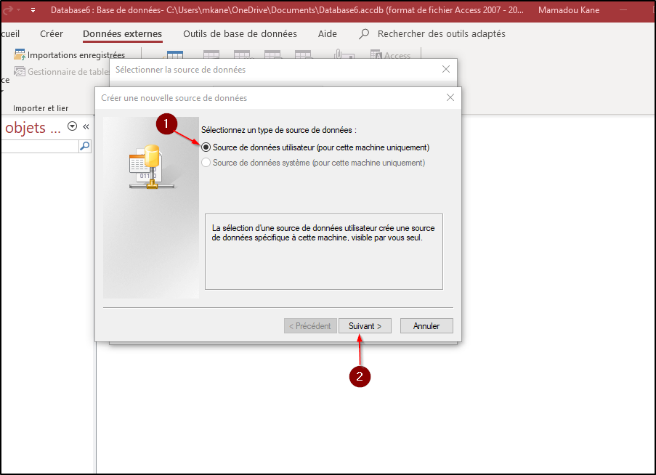Screen dimensions: 656x475
Task: Collapse the navigation pane with double chevron
Action: click(86, 126)
